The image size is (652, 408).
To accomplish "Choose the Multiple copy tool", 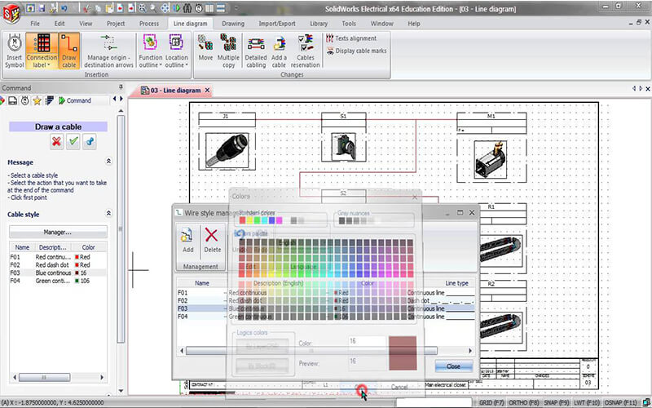I will tap(228, 51).
